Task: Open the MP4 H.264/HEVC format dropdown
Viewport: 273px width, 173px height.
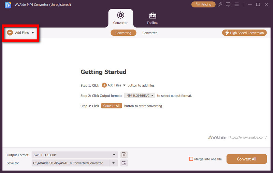Action: point(139,96)
